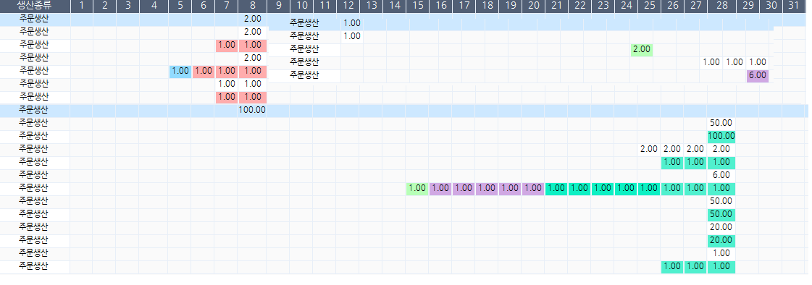This screenshot has height=285, width=812.
Task: Select the teal 100.00 cell
Action: click(x=721, y=137)
